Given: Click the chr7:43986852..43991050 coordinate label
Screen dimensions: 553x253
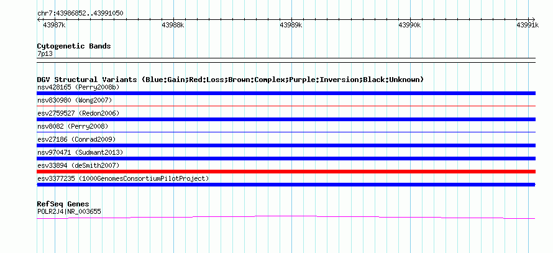Looking at the screenshot, I should click(80, 14).
